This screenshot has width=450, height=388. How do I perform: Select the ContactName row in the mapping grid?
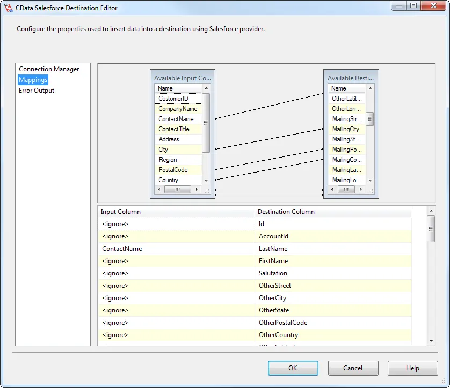point(177,249)
